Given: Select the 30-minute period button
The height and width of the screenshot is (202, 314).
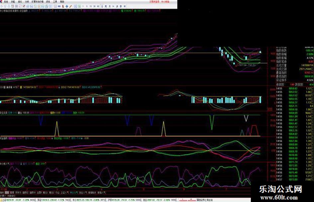Looking at the screenshot, I should (94, 6).
